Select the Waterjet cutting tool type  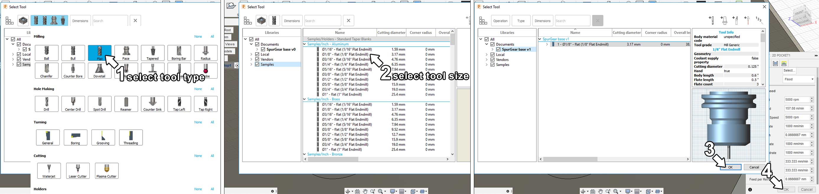point(49,171)
